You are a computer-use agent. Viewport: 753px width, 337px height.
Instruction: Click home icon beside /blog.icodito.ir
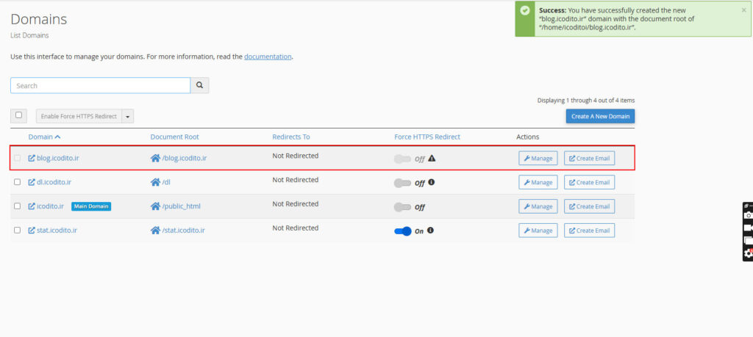[x=155, y=158]
